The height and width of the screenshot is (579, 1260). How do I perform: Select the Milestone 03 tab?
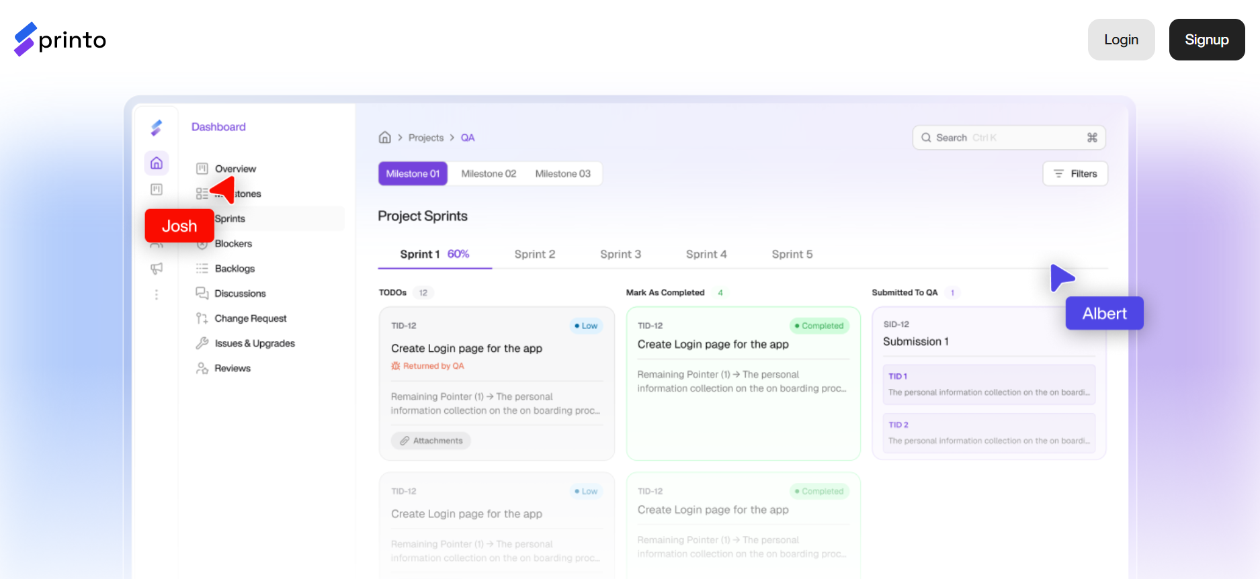click(x=563, y=173)
